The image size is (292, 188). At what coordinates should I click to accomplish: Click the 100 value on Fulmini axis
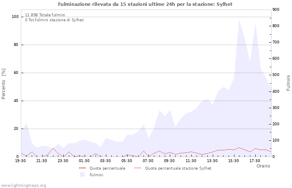pyautogui.click(x=276, y=140)
